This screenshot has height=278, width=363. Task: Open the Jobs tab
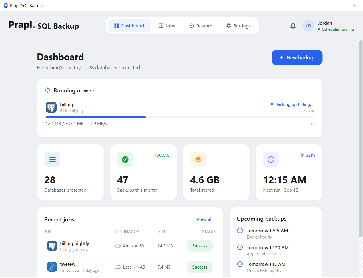click(167, 26)
